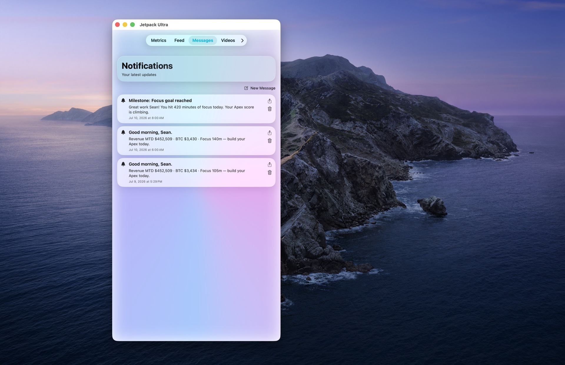Image resolution: width=565 pixels, height=365 pixels.
Task: Close the Jetpack Ultra window
Action: pyautogui.click(x=117, y=25)
